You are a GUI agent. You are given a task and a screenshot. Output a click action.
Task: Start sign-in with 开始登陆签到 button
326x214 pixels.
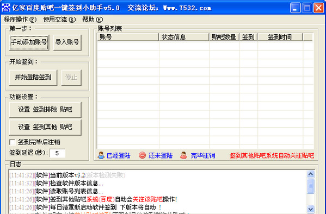tap(33, 78)
